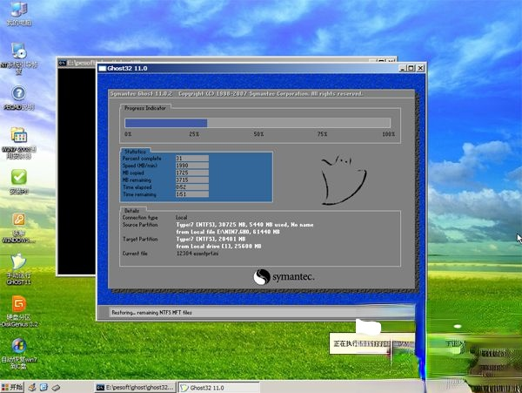Click the MB remaining value 3715
Viewport: 522px width, 393px height.
point(192,180)
